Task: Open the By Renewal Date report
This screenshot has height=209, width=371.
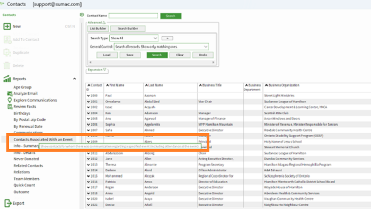Action: click(28, 126)
